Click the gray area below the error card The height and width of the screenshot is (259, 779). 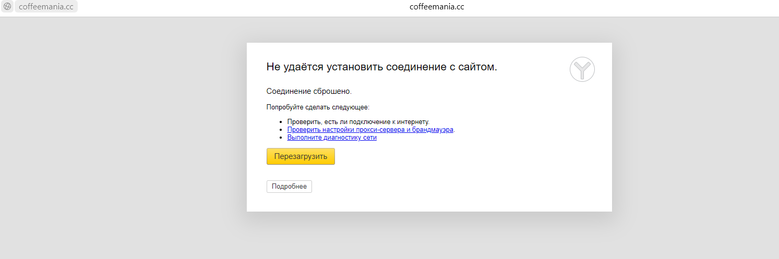tap(429, 237)
